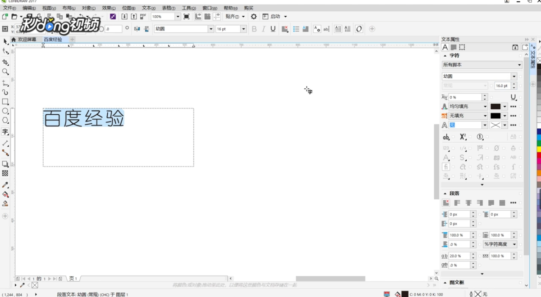The width and height of the screenshot is (541, 297).
Task: Open the Edit Text (ab|) icon
Action: click(326, 29)
